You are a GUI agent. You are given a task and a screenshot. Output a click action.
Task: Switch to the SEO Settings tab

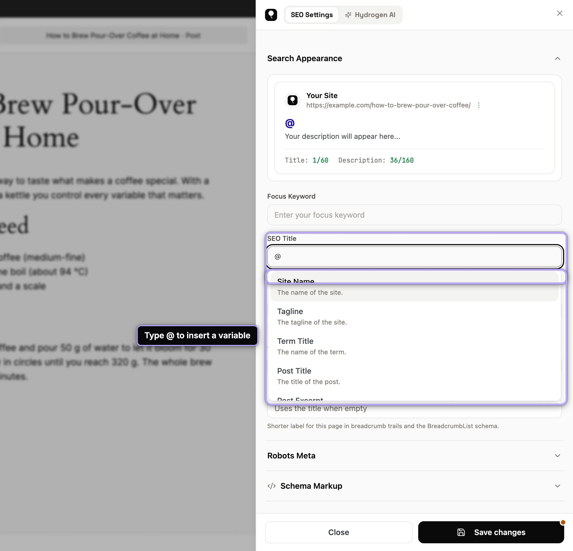point(311,15)
